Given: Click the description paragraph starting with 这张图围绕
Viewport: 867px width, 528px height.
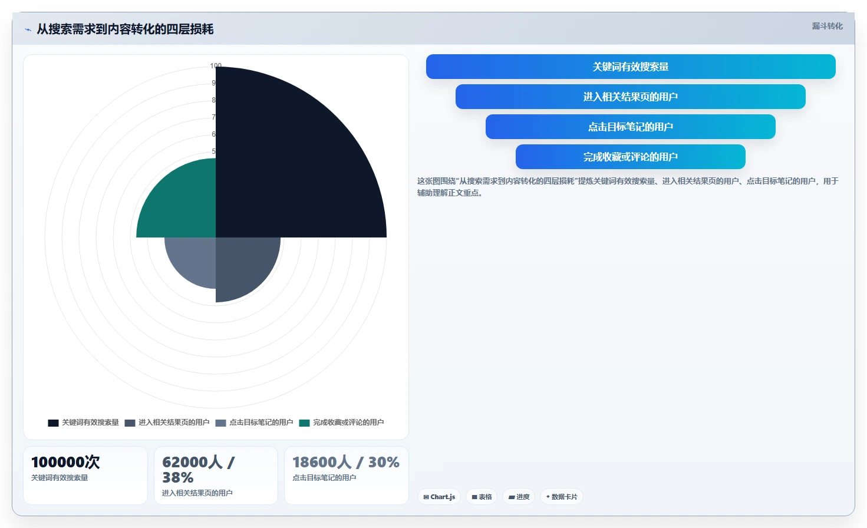Looking at the screenshot, I should [x=628, y=187].
